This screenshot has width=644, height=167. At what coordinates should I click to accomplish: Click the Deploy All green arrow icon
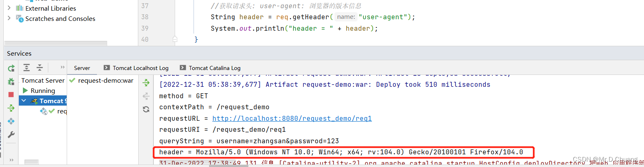[11, 108]
